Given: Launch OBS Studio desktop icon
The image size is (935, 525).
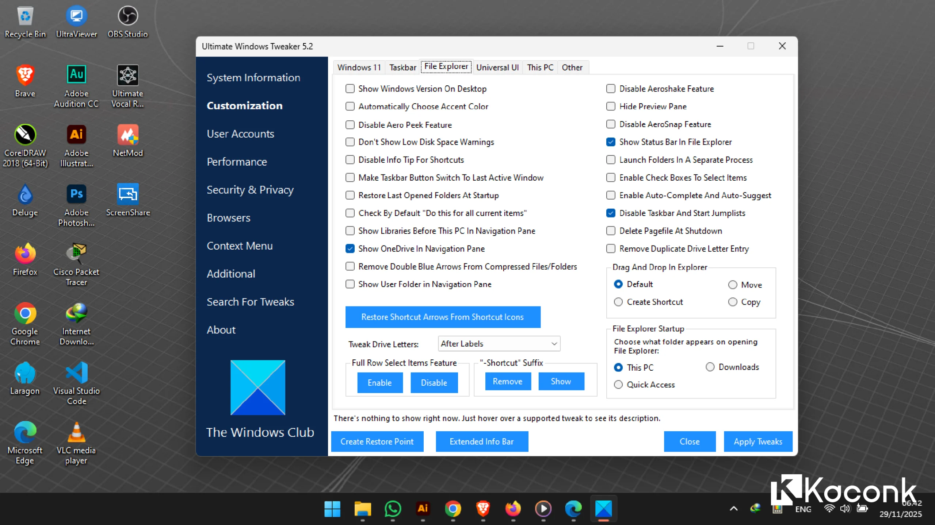Looking at the screenshot, I should click(127, 15).
